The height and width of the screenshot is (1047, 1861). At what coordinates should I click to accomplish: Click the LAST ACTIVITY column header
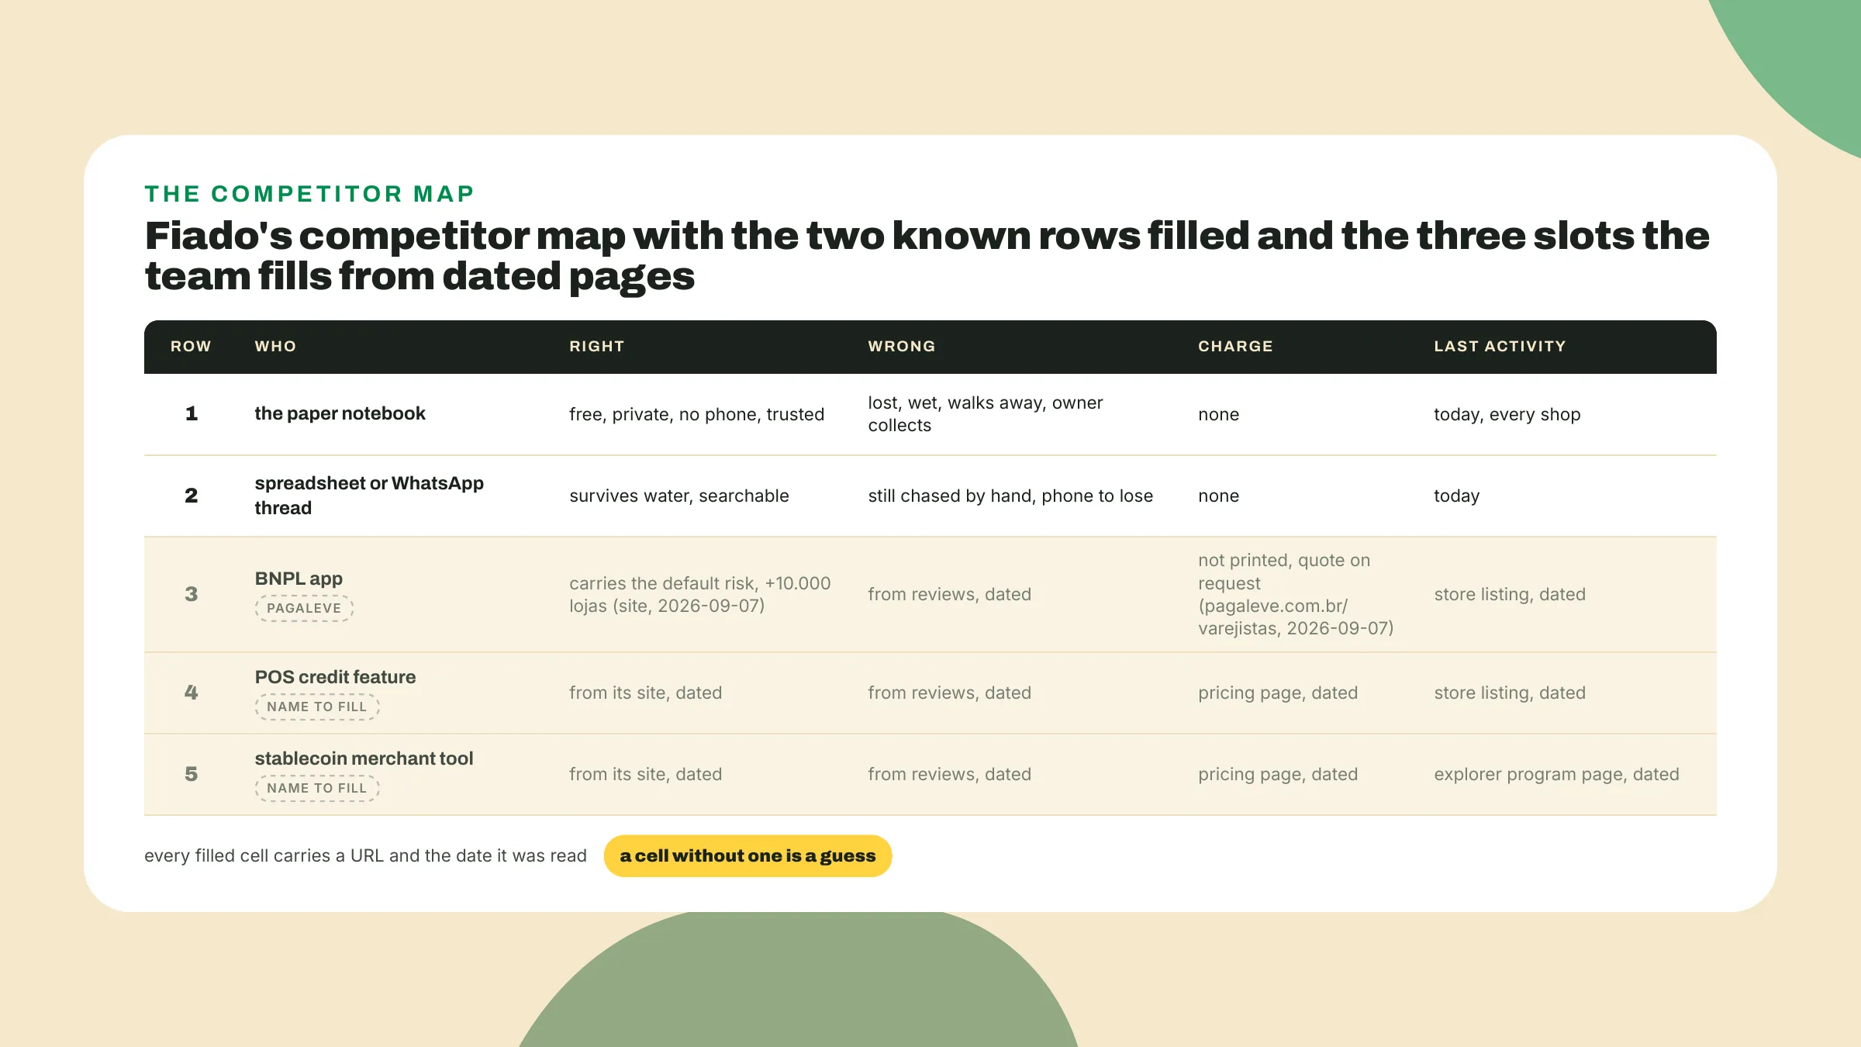[1500, 347]
